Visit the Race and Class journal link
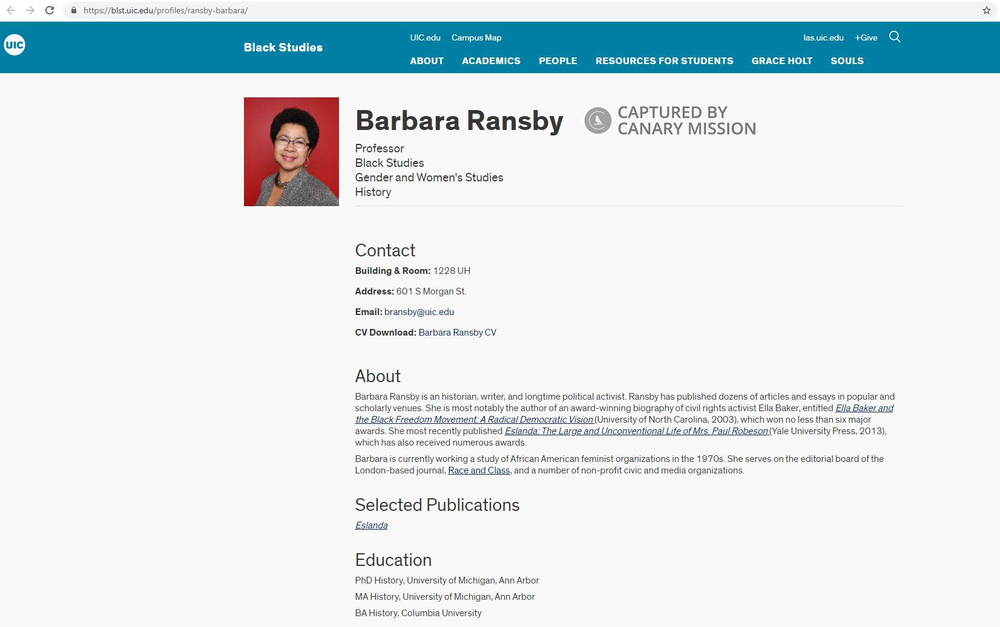 pos(478,470)
